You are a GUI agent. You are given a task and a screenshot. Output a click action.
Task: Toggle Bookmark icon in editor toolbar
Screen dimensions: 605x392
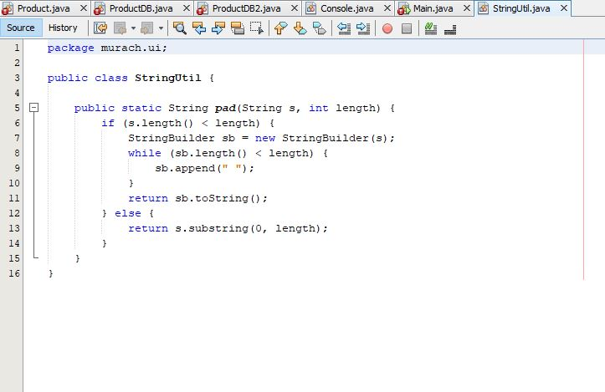coord(320,28)
